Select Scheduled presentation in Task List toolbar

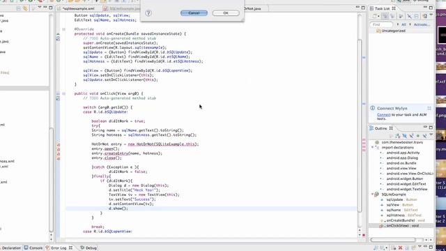pos(392,16)
